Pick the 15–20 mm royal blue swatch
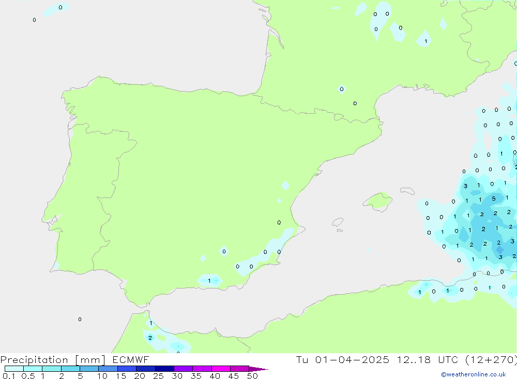The image size is (517, 379). (127, 369)
